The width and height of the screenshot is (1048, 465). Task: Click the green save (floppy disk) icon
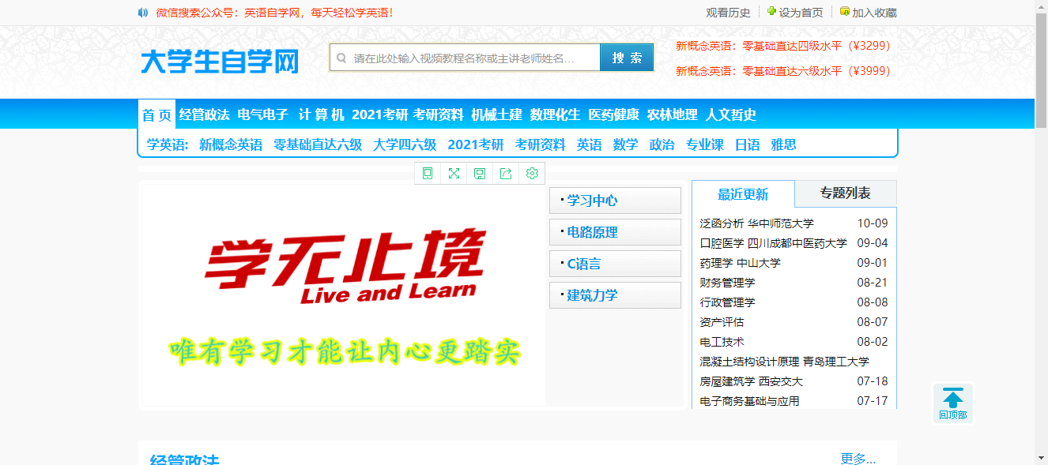(480, 173)
